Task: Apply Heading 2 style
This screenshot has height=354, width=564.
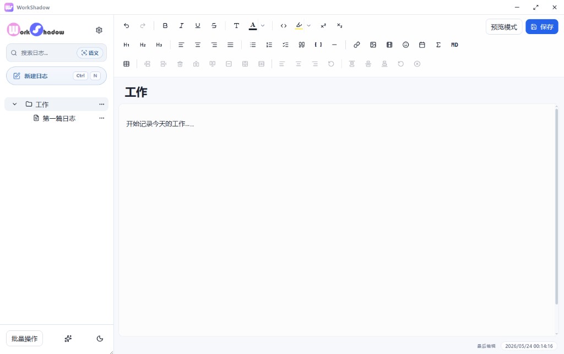Action: point(143,45)
